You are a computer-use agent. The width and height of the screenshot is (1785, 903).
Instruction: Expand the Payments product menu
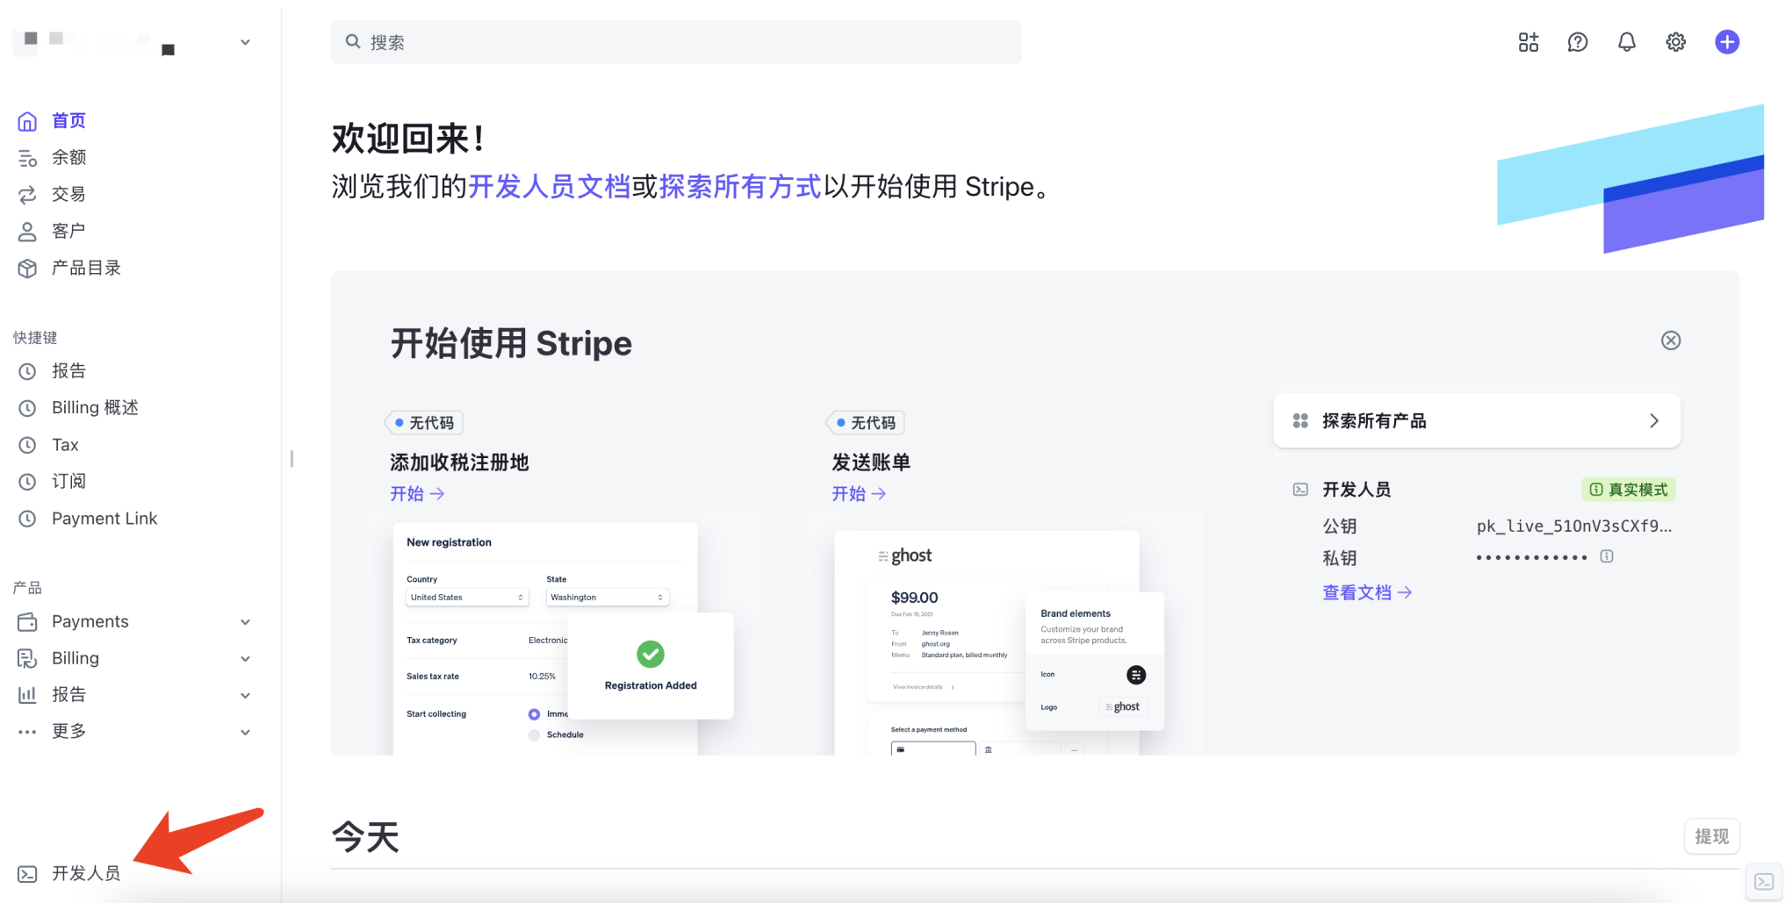[x=245, y=622]
